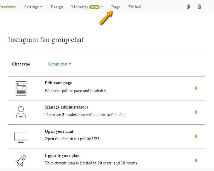Click the duplicate chat copy icon
This screenshot has width=214, height=171.
click(189, 7)
